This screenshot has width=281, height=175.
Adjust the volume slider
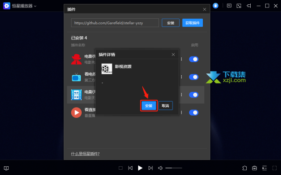[x=173, y=168]
